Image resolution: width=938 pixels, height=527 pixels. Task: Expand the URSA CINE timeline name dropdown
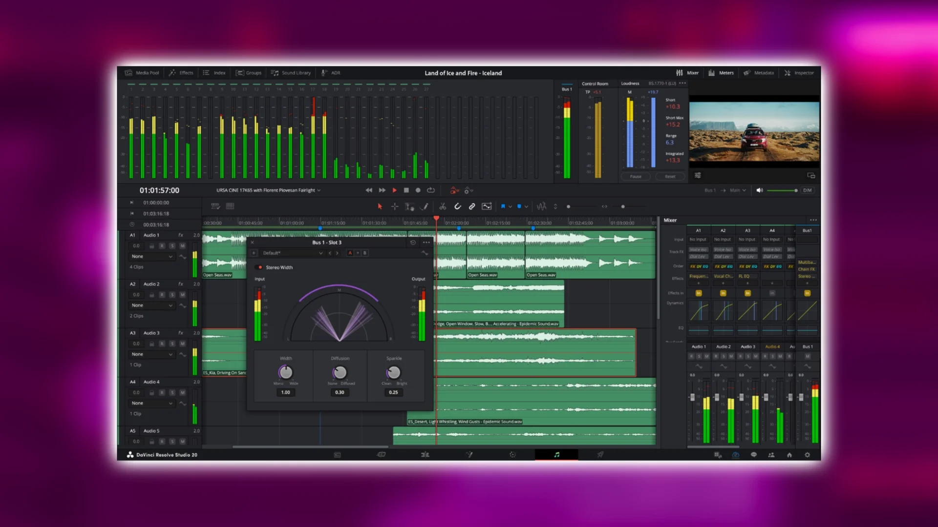pos(319,190)
